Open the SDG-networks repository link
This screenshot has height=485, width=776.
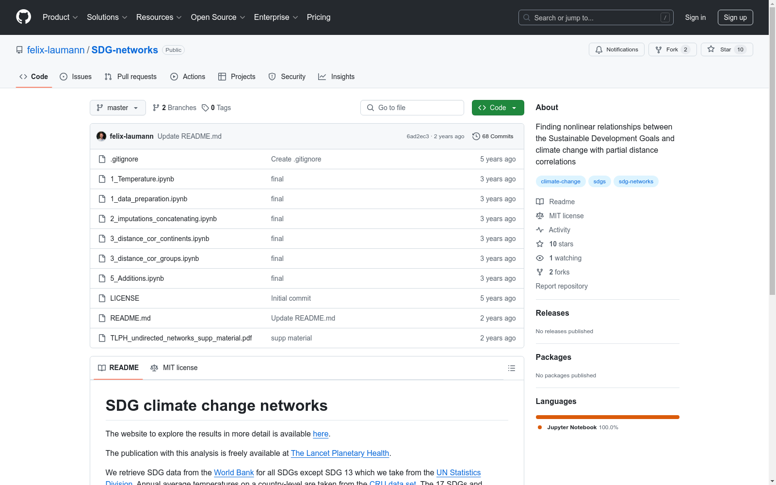pos(125,50)
